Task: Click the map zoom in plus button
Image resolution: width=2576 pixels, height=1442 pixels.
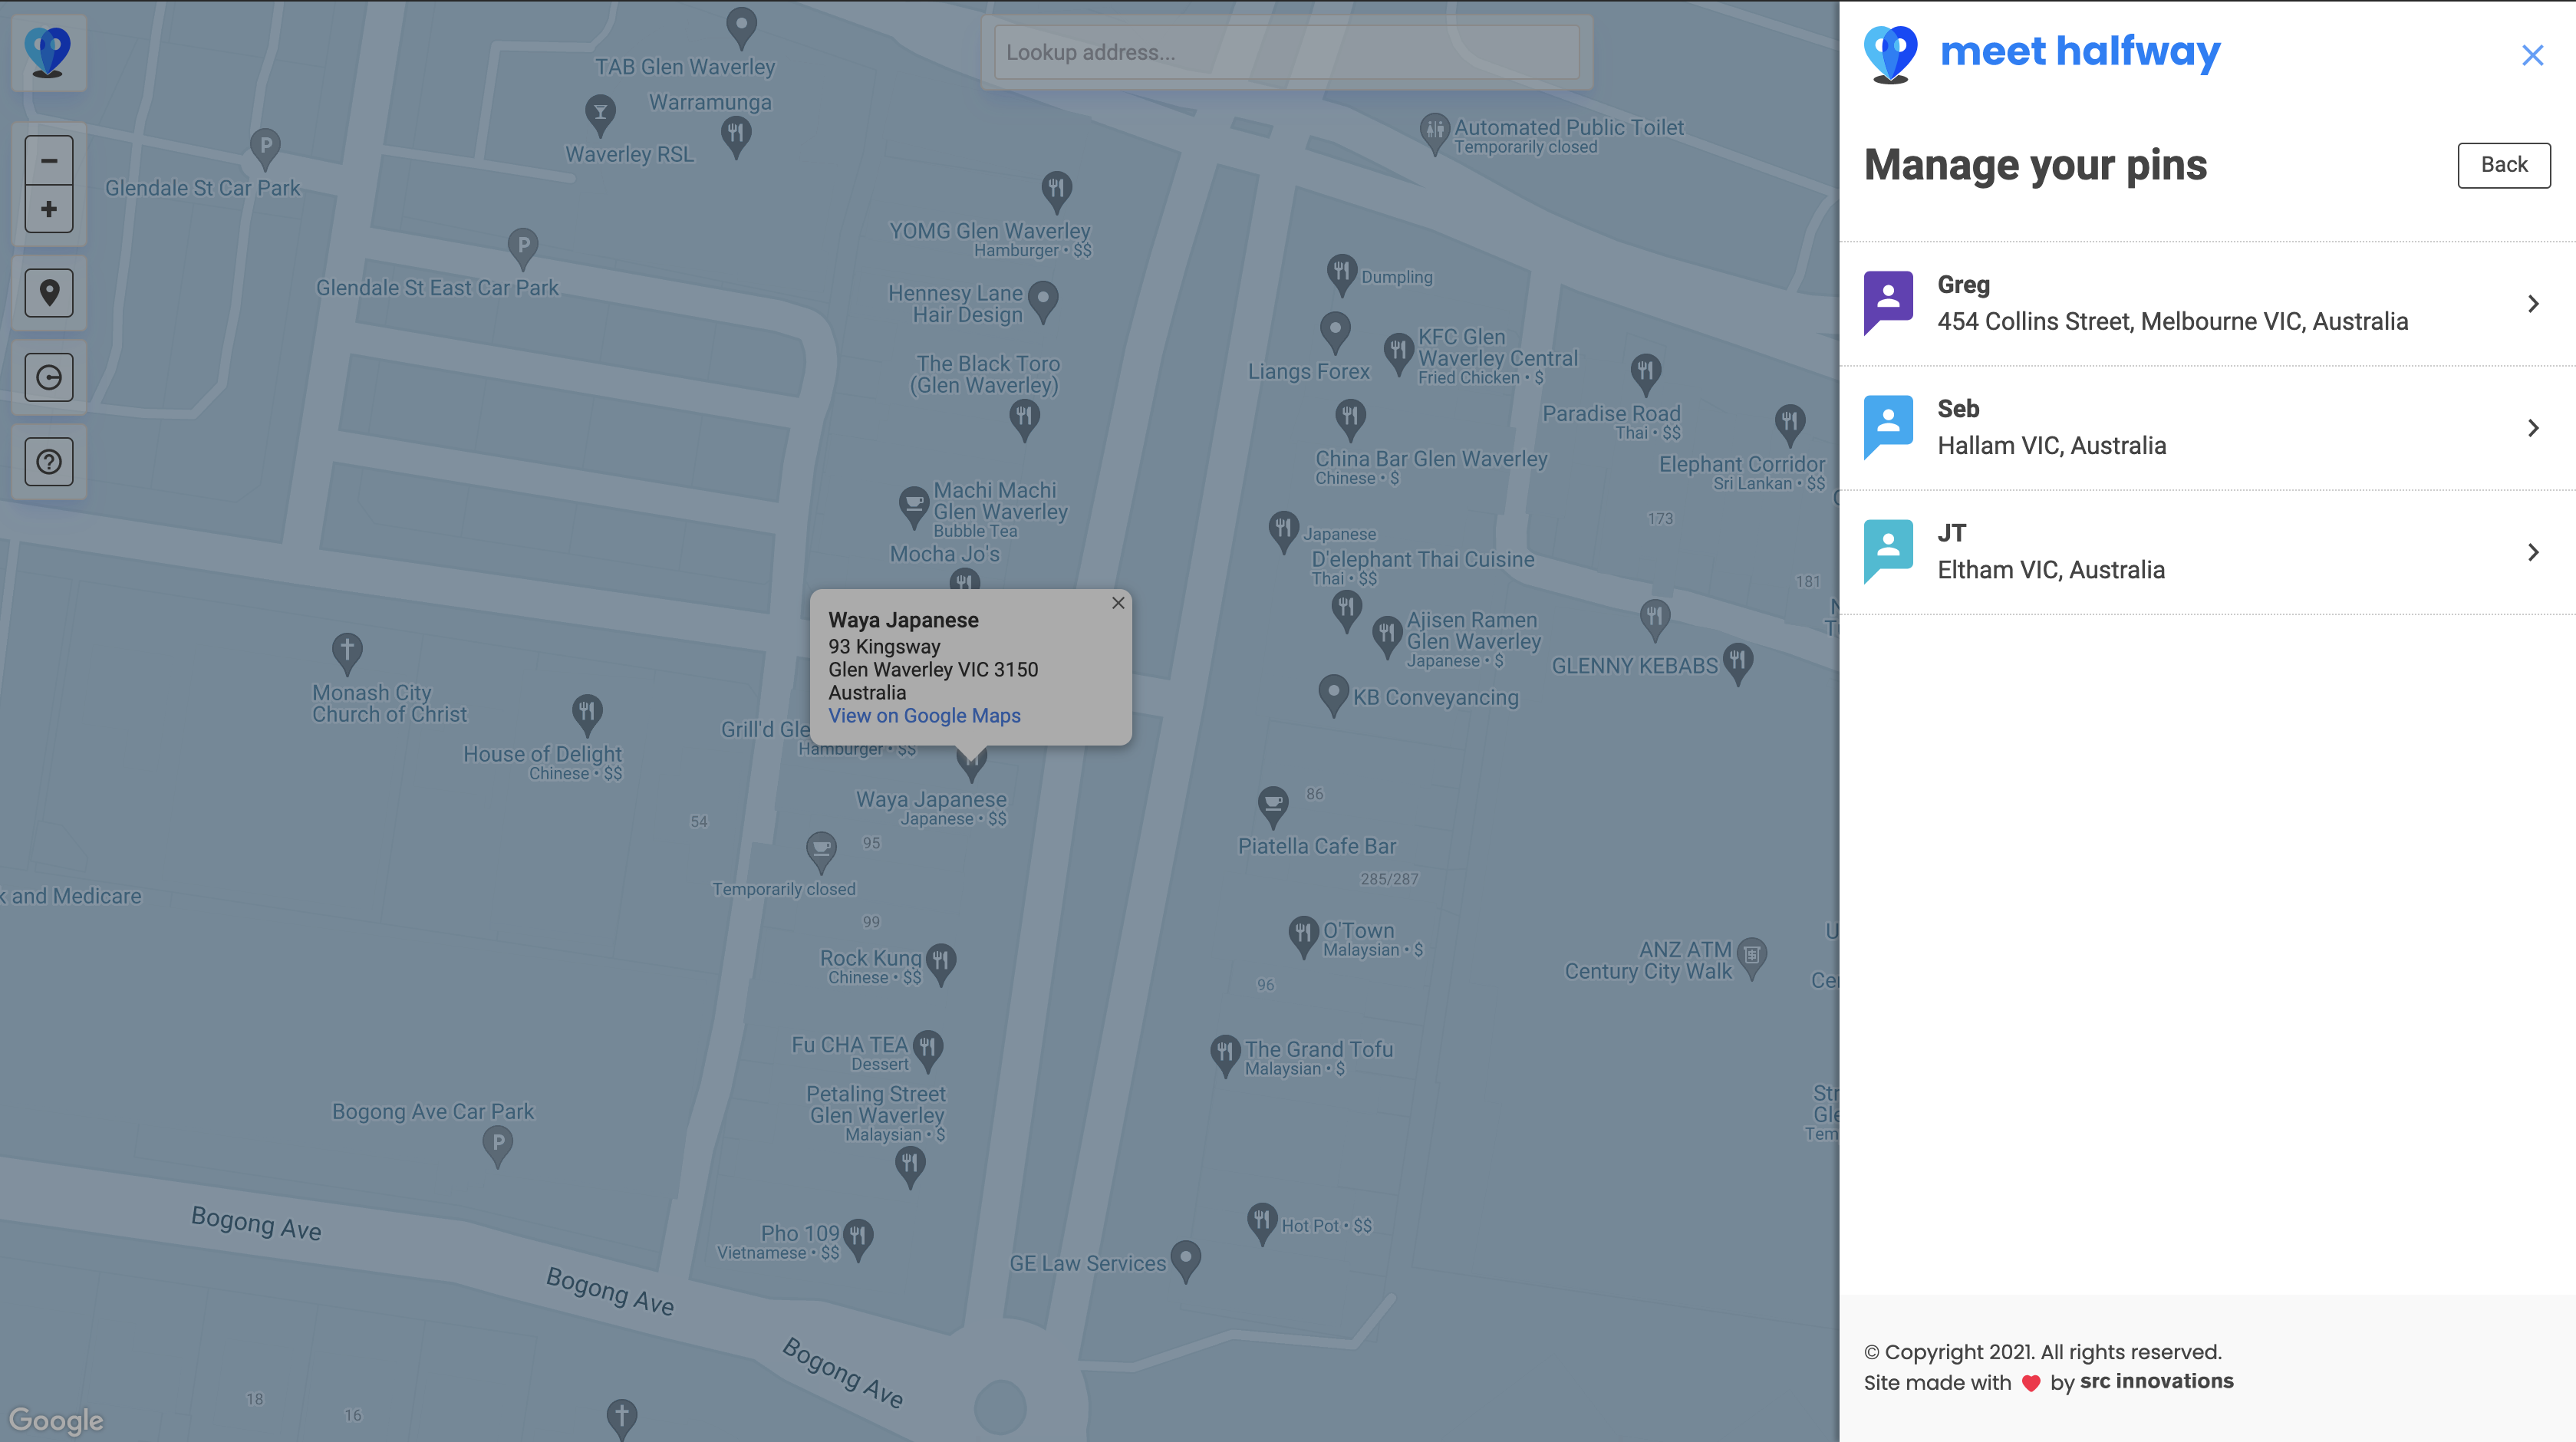Action: tap(48, 209)
